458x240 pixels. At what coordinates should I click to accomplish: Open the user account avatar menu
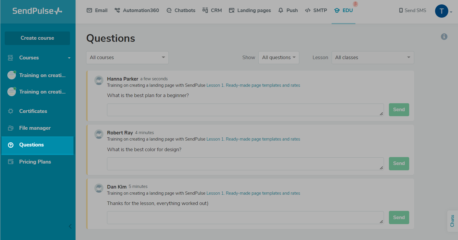[x=442, y=11]
